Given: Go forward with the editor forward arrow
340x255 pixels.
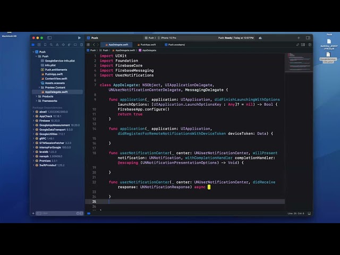Looking at the screenshot, I should pyautogui.click(x=98, y=45).
